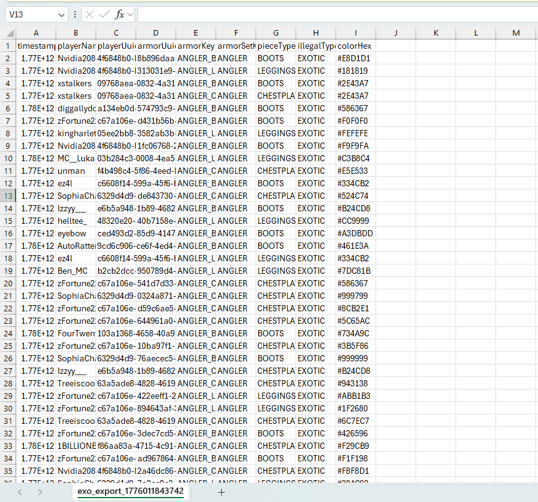Screen dimensions: 538x502
Task: Click cell containing #E5E533
Action: (356, 171)
